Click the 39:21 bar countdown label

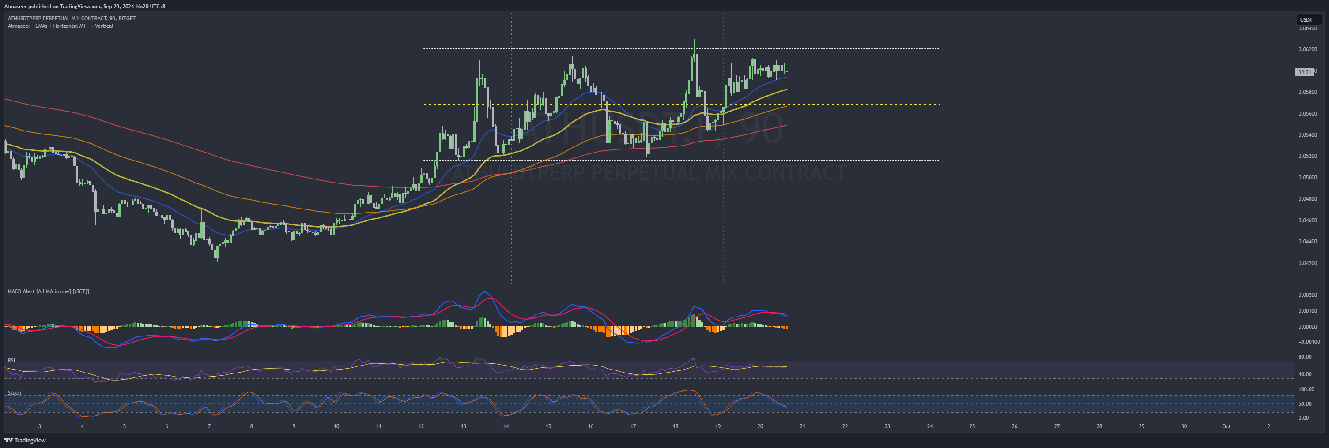click(x=1304, y=72)
